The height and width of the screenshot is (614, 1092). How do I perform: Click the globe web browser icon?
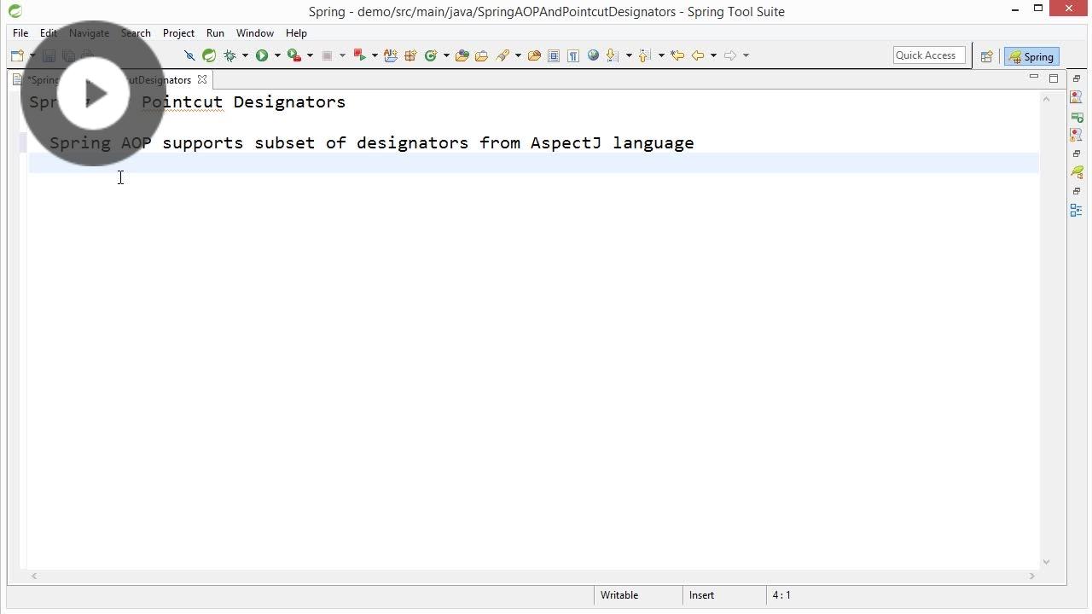point(593,55)
